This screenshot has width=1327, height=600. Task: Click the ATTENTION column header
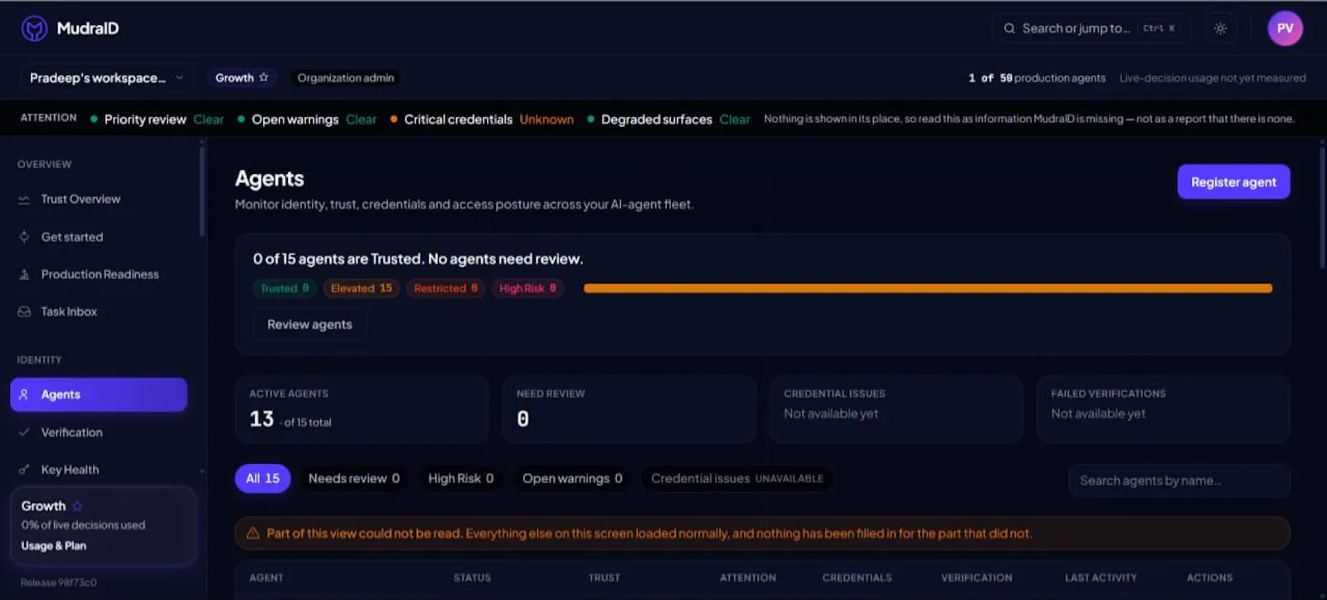pyautogui.click(x=748, y=578)
